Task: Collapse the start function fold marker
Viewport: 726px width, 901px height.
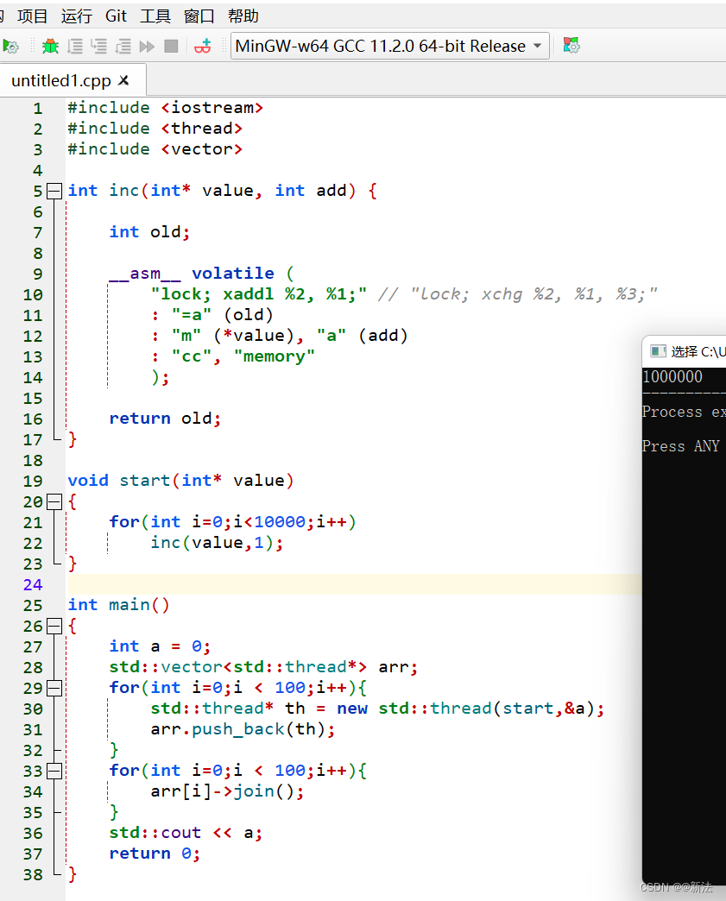Action: [54, 501]
